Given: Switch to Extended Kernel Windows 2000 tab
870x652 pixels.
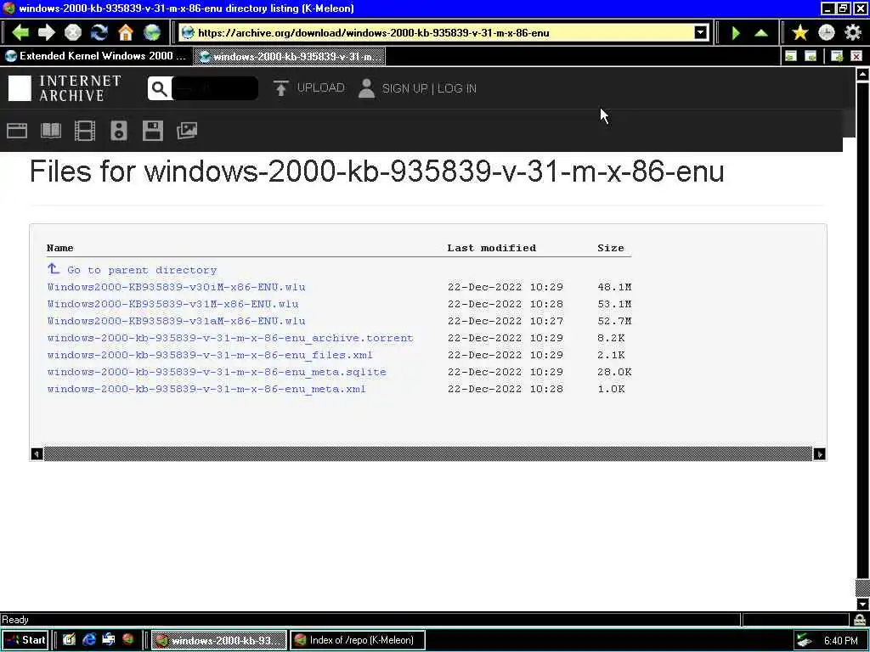Looking at the screenshot, I should coord(96,56).
